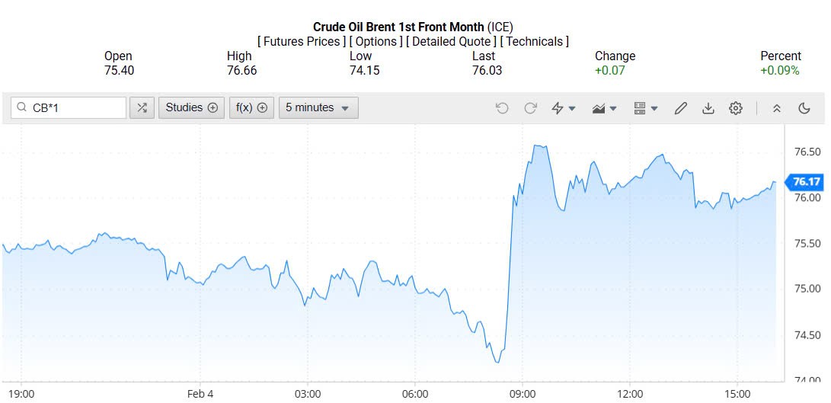This screenshot has height=403, width=831.
Task: Open the Studies menu
Action: [191, 108]
